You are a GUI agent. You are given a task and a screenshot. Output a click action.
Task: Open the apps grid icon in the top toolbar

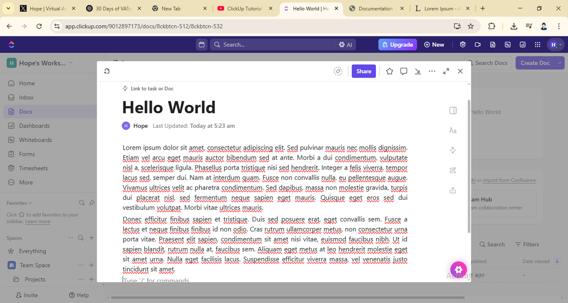(x=537, y=45)
